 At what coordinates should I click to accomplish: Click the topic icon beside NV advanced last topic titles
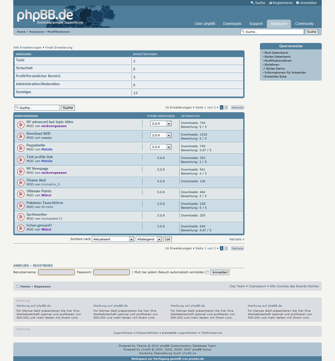(x=21, y=125)
